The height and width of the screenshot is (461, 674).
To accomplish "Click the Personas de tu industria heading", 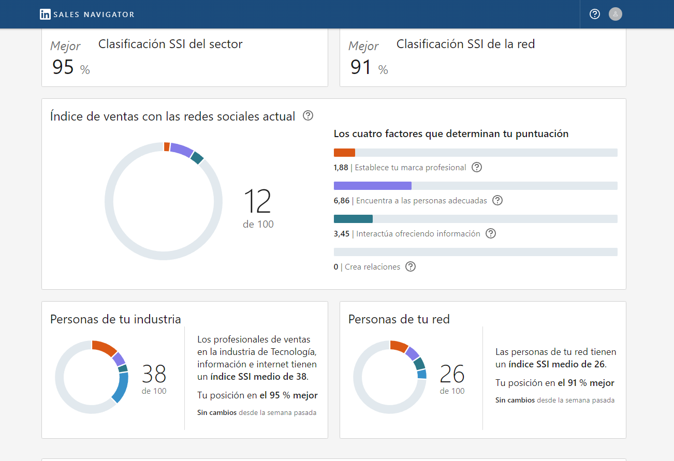I will coord(115,319).
